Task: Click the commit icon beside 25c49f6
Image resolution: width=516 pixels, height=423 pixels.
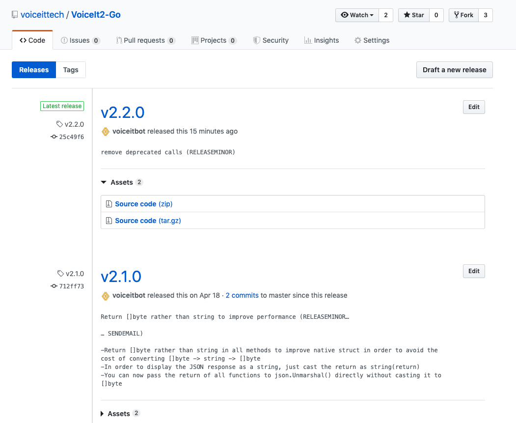Action: point(54,137)
